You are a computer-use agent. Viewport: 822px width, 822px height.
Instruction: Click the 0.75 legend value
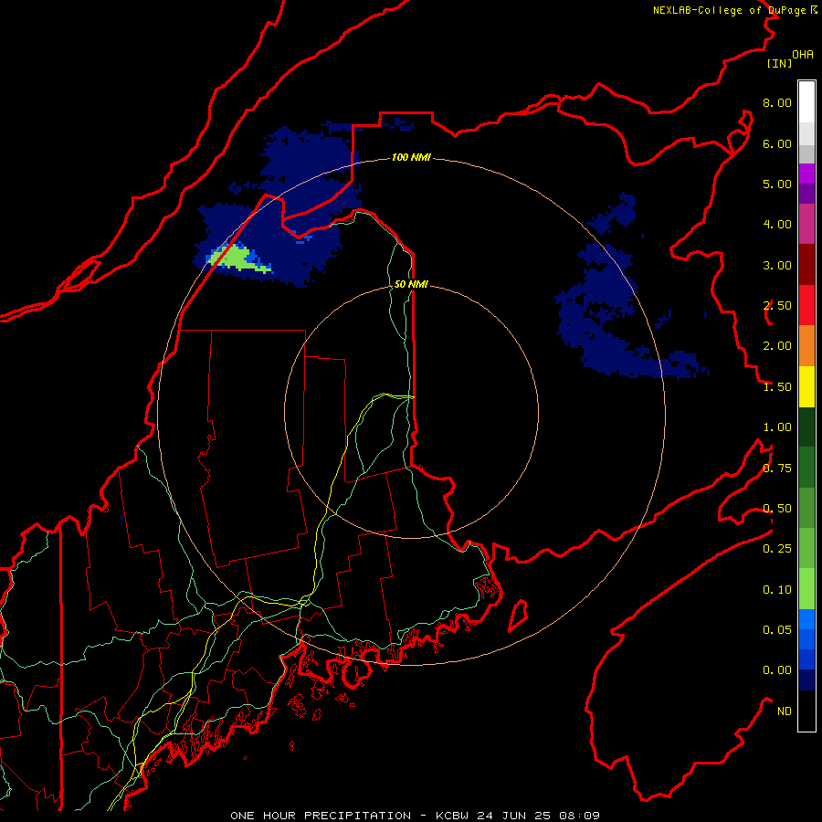tap(777, 469)
